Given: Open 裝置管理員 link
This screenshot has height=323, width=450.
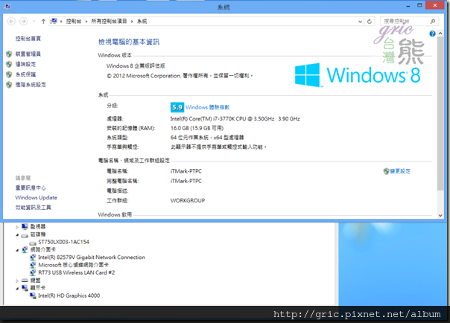Looking at the screenshot, I should point(28,54).
